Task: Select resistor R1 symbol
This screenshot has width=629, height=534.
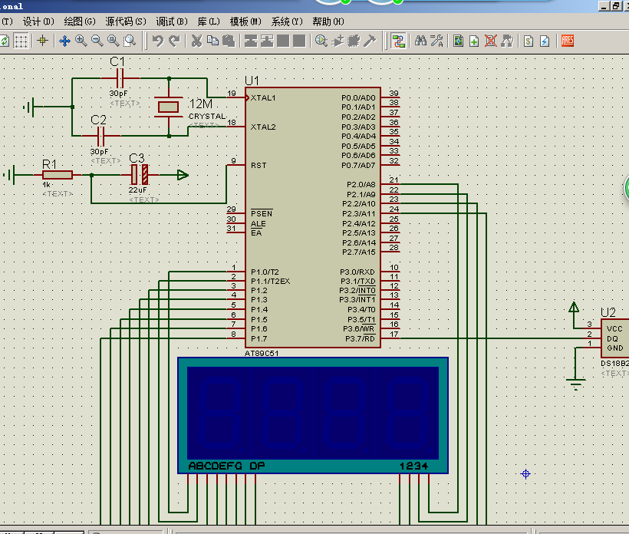Action: coord(58,174)
